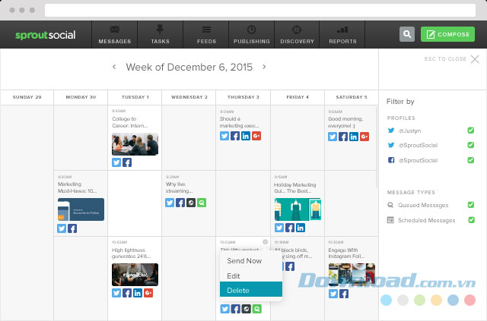The width and height of the screenshot is (487, 321).
Task: Toggle the Queued Messages checkbox
Action: coord(471,205)
